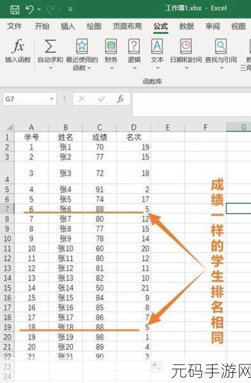Open 最近使用的函数 star book icon

coord(82,46)
